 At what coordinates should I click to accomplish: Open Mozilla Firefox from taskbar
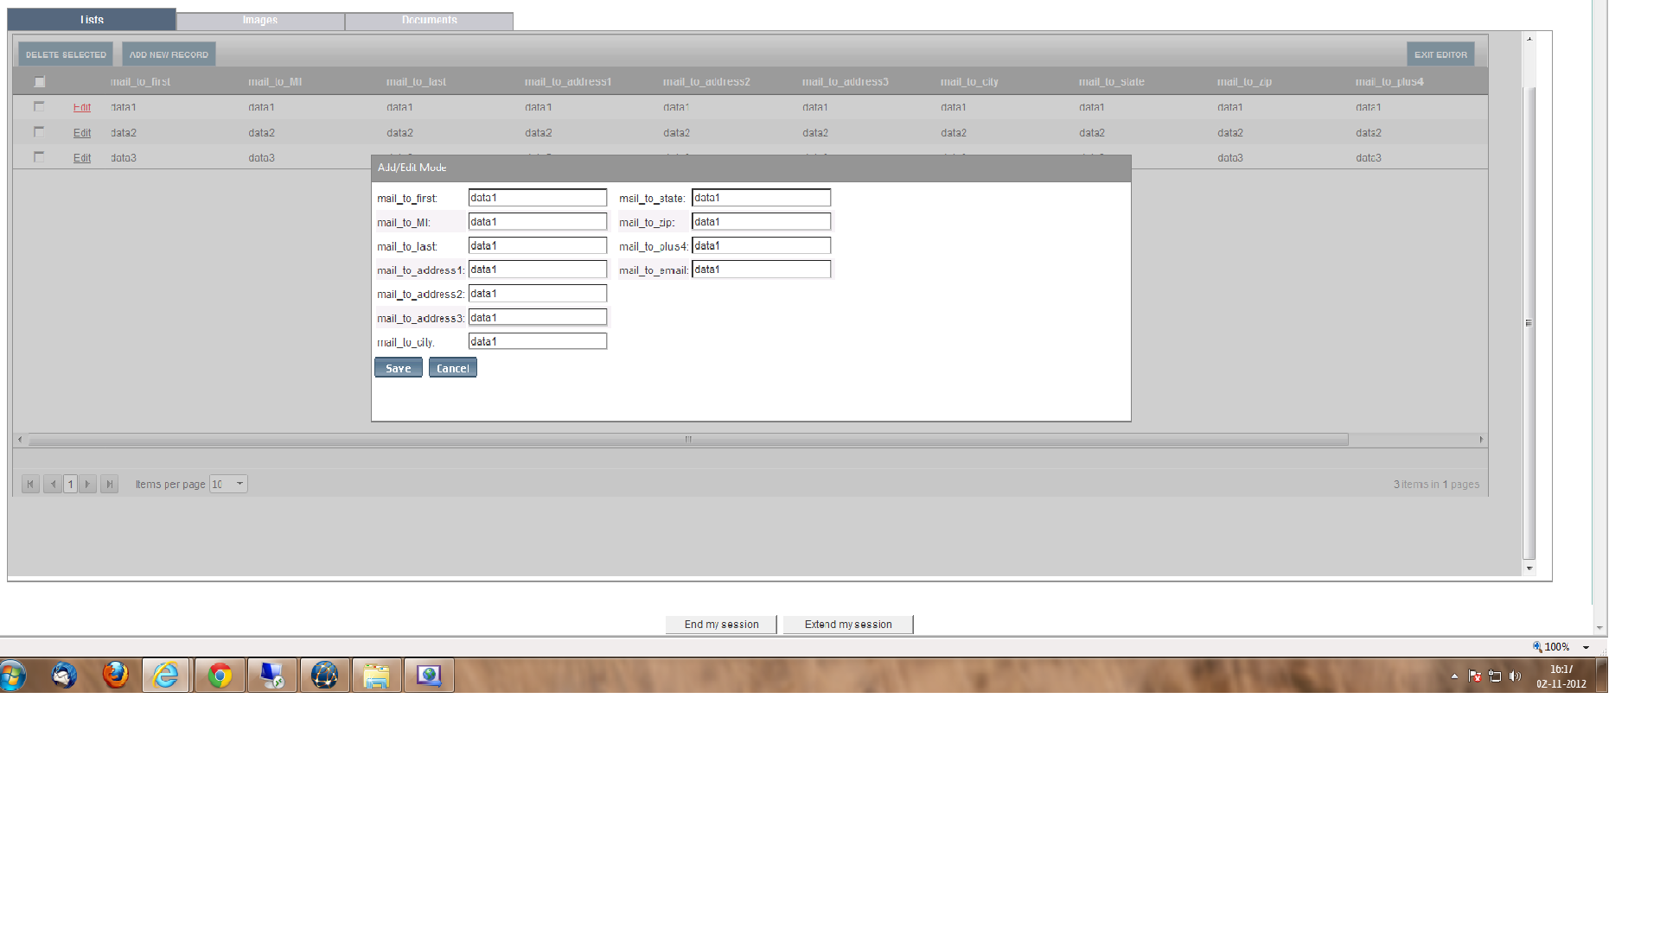pyautogui.click(x=115, y=676)
